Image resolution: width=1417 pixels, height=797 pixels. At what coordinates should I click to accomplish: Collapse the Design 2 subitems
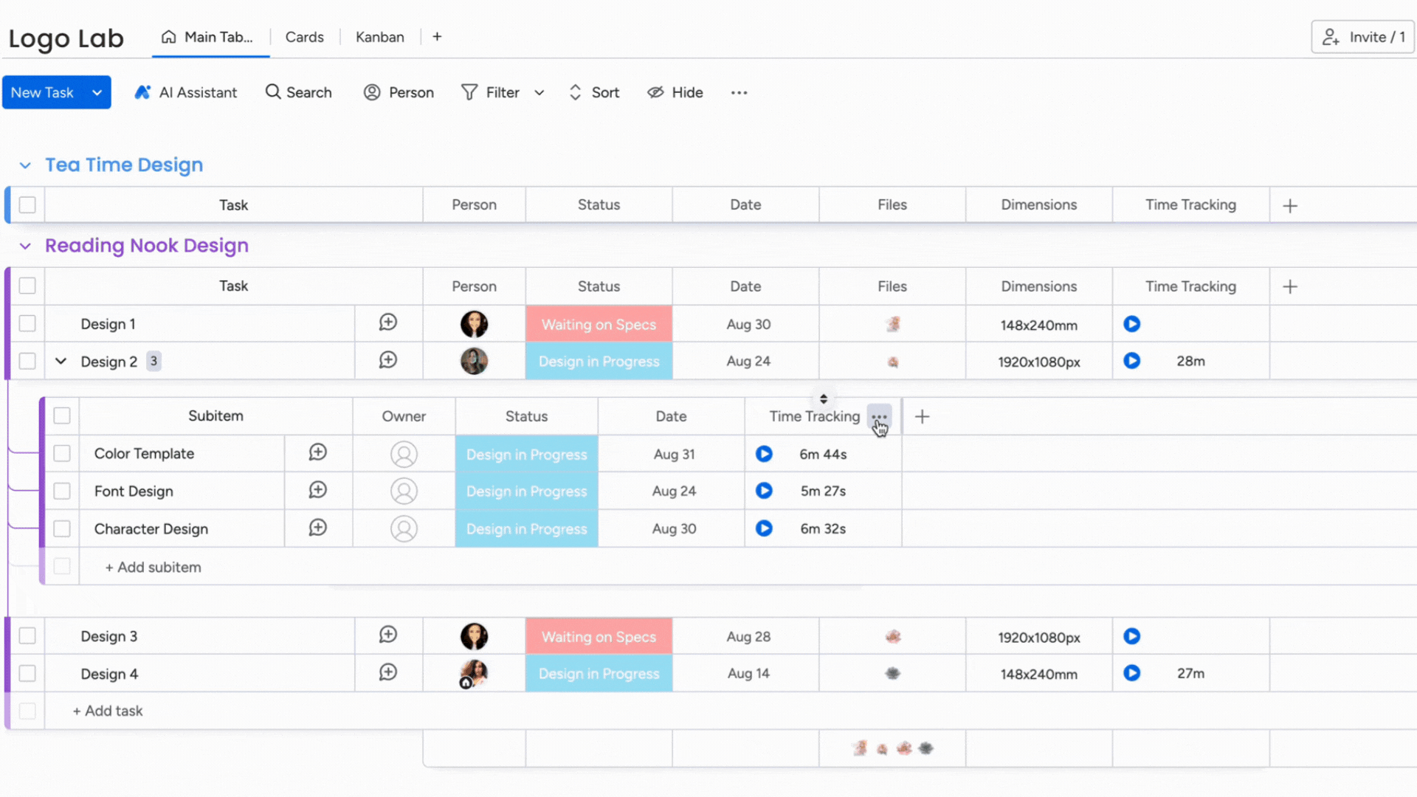pos(61,361)
